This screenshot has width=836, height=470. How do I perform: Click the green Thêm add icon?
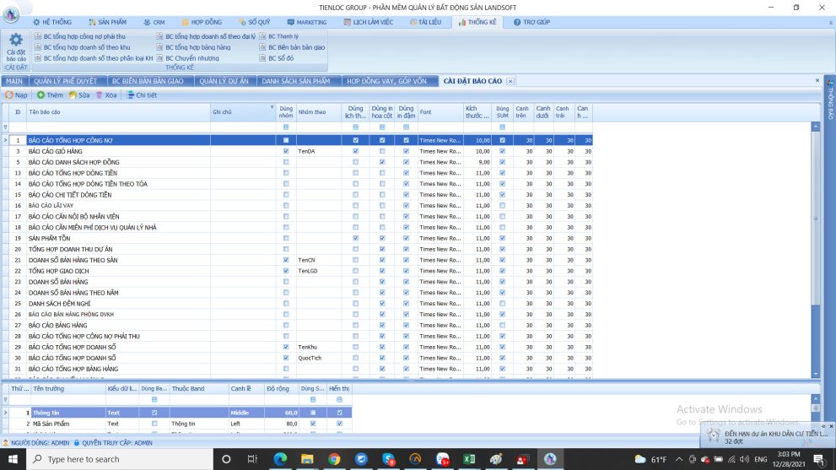click(41, 95)
